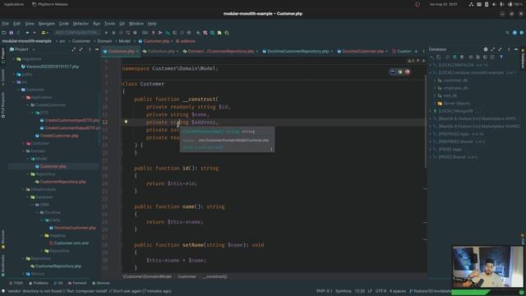The width and height of the screenshot is (526, 296).
Task: Collapse the Infrastructure folder in project tree
Action: tap(24, 189)
